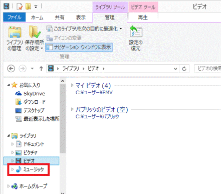
Task: Expand the ホームグループ node
Action: point(9,186)
